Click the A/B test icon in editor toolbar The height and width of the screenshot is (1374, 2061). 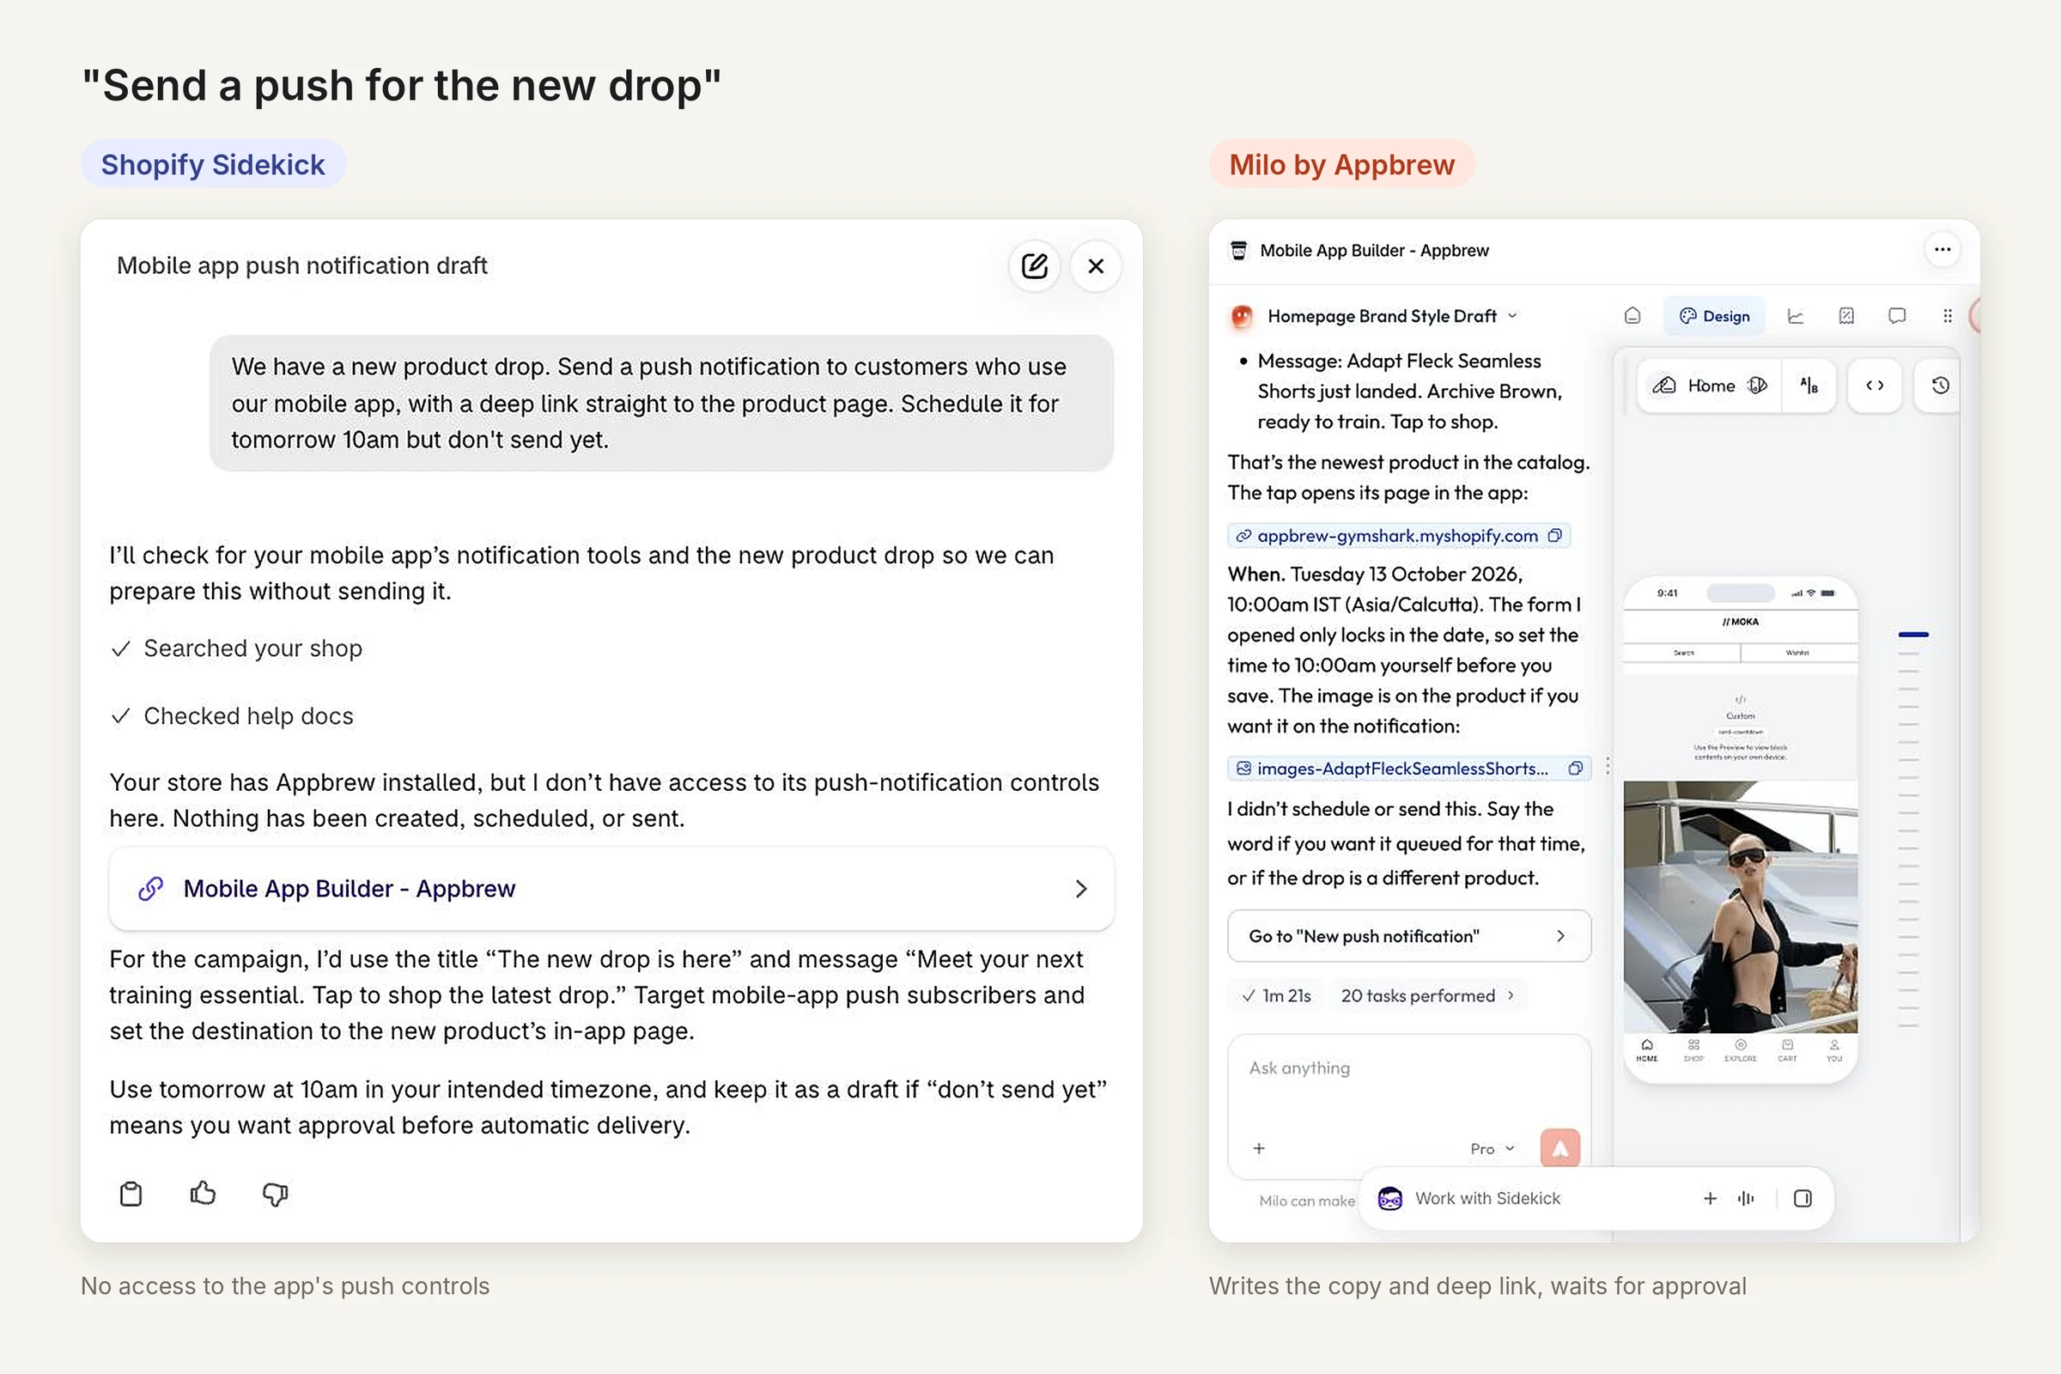click(1809, 386)
